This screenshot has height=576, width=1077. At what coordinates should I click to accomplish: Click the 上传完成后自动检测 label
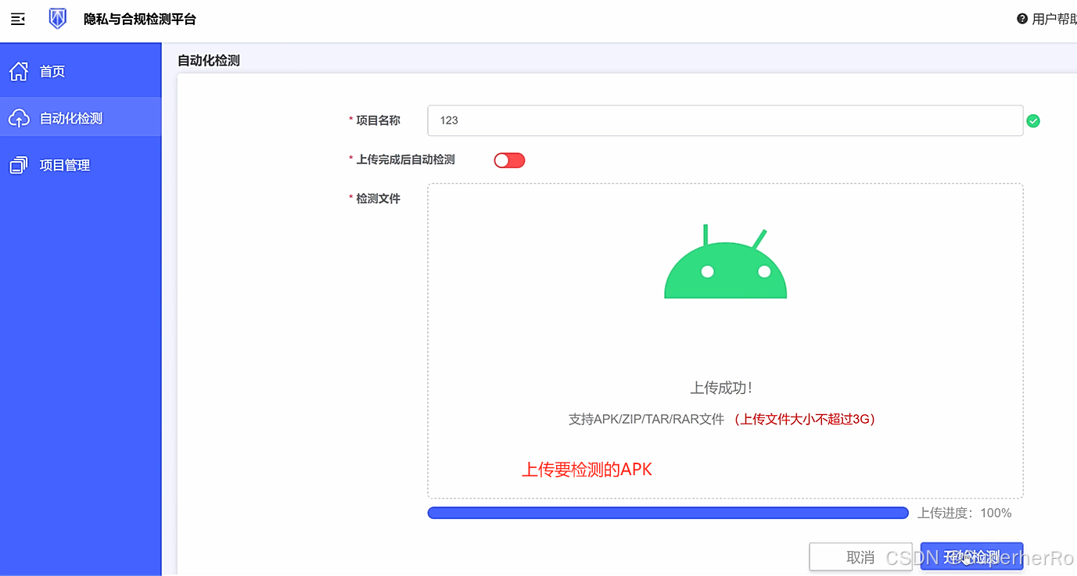405,159
